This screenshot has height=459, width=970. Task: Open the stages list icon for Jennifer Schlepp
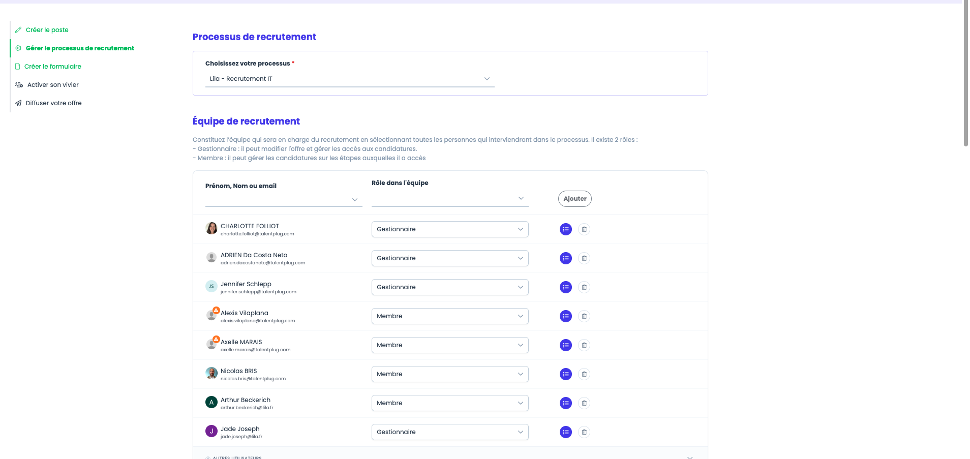coord(565,287)
